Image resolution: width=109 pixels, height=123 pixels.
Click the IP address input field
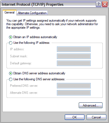coord(74,49)
